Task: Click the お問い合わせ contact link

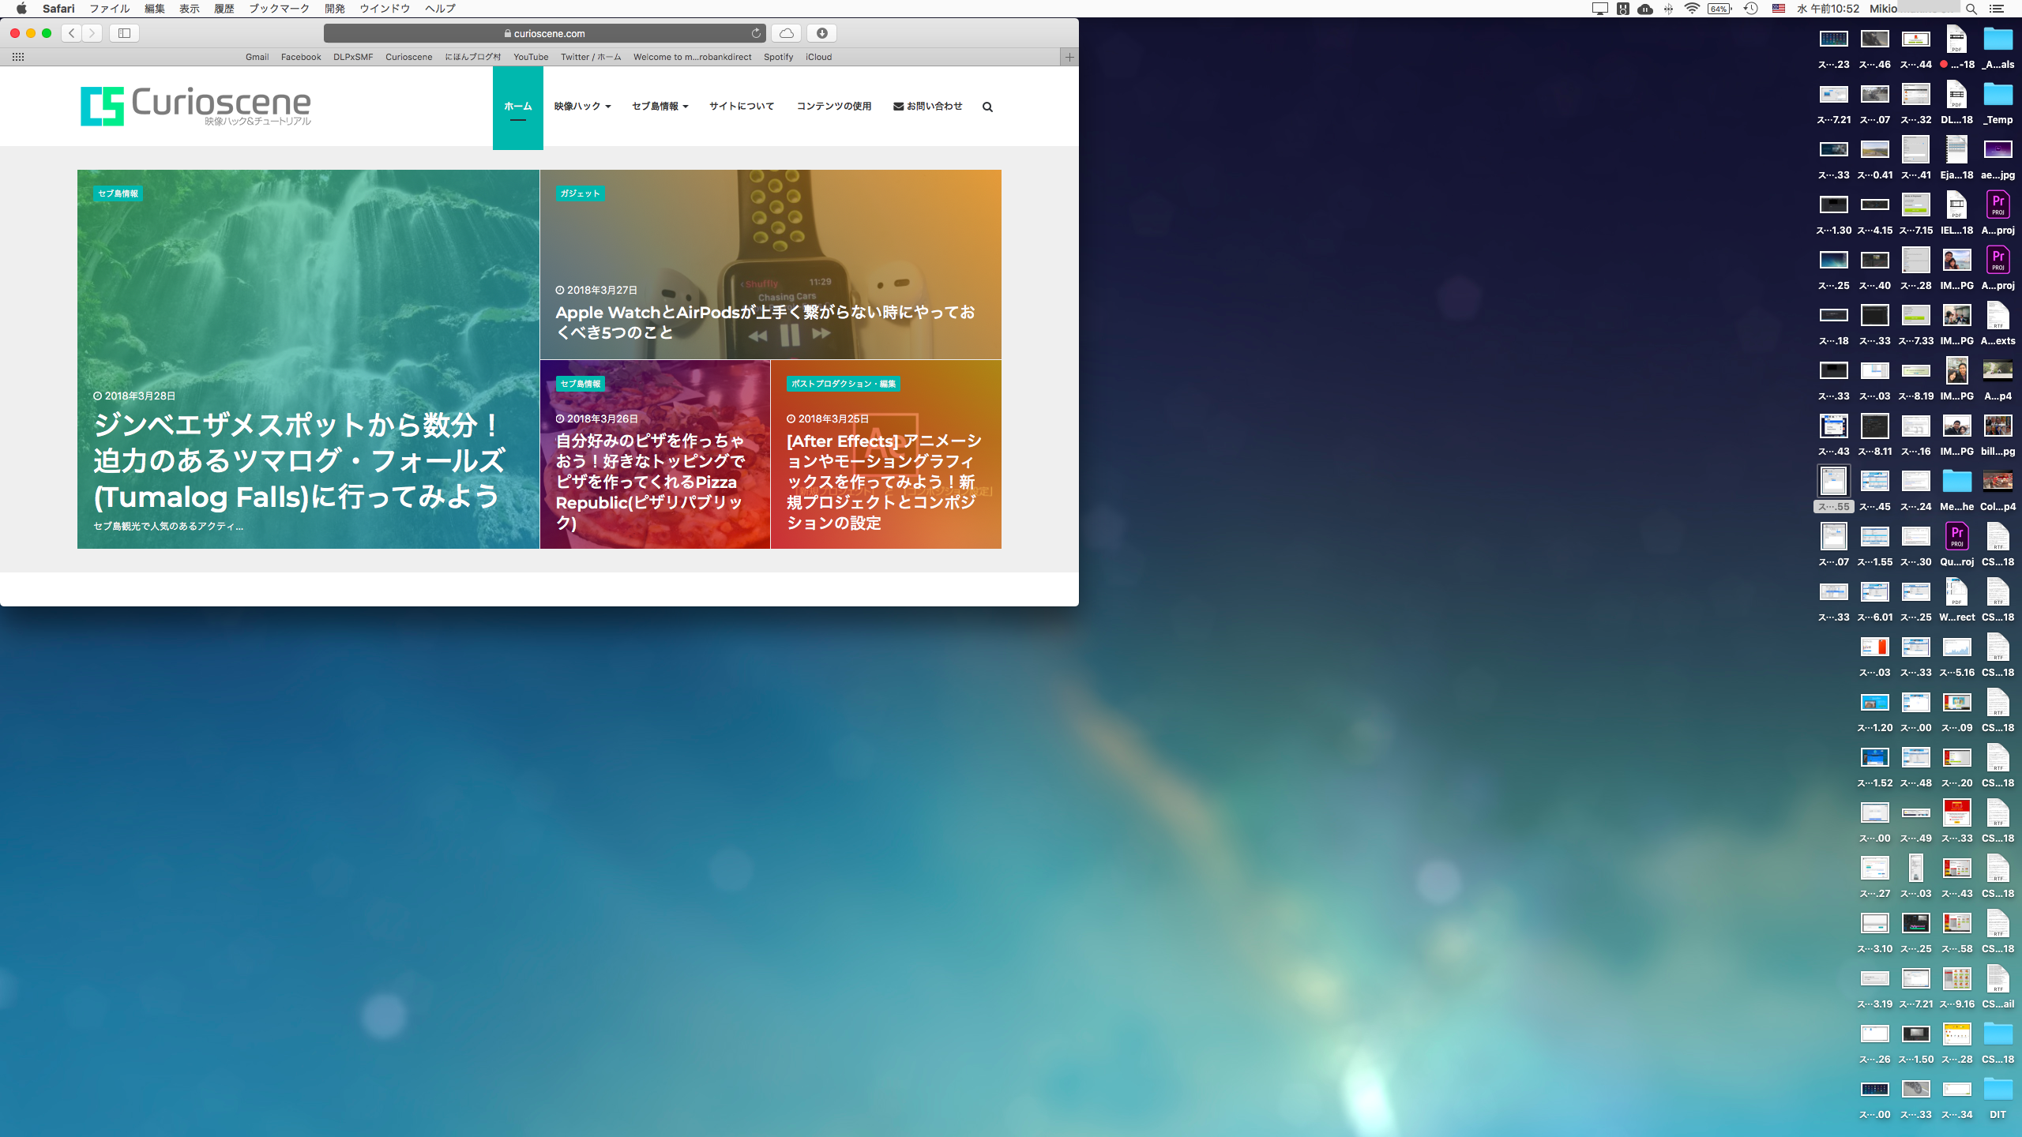Action: pyautogui.click(x=928, y=106)
